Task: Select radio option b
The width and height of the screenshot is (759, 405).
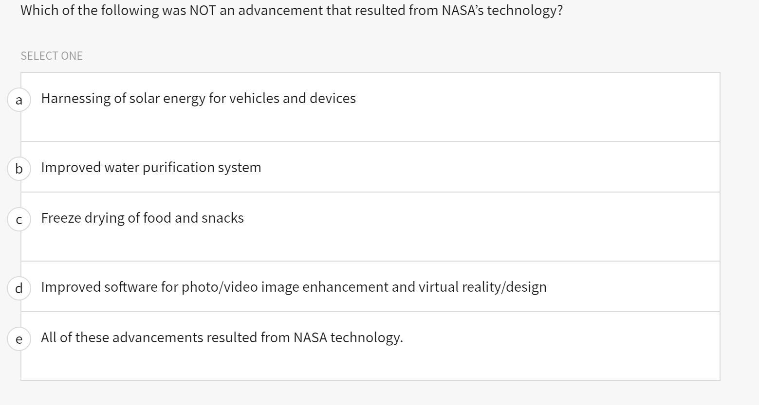Action: point(19,169)
